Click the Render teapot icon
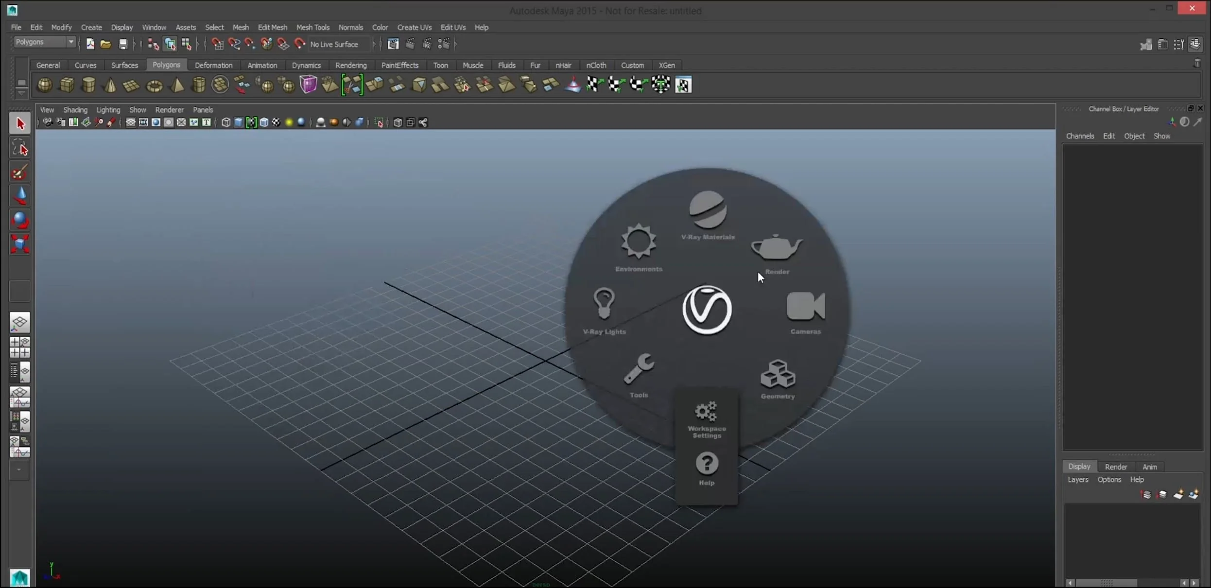 776,248
